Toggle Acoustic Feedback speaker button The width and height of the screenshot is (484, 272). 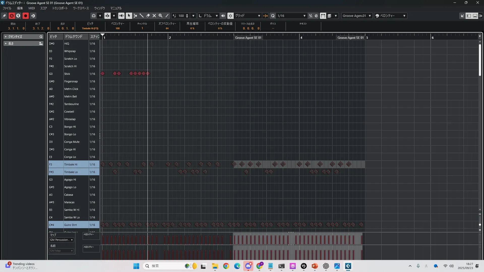pos(121,16)
